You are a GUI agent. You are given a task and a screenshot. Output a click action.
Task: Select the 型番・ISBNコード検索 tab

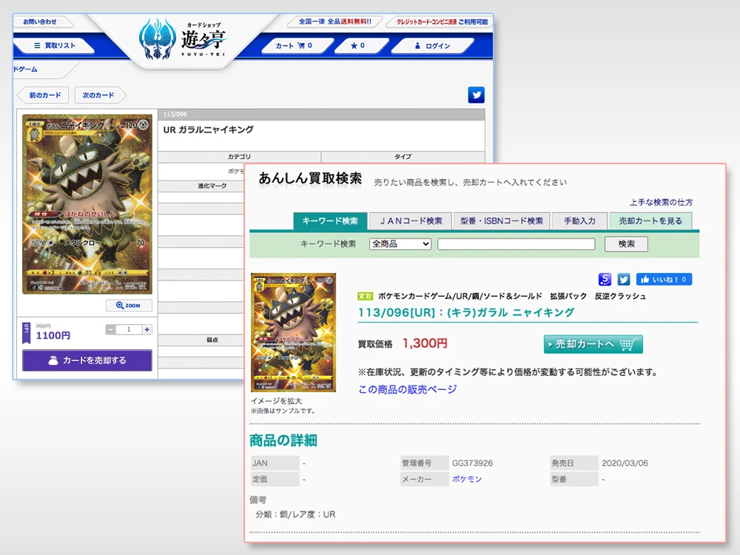(502, 221)
